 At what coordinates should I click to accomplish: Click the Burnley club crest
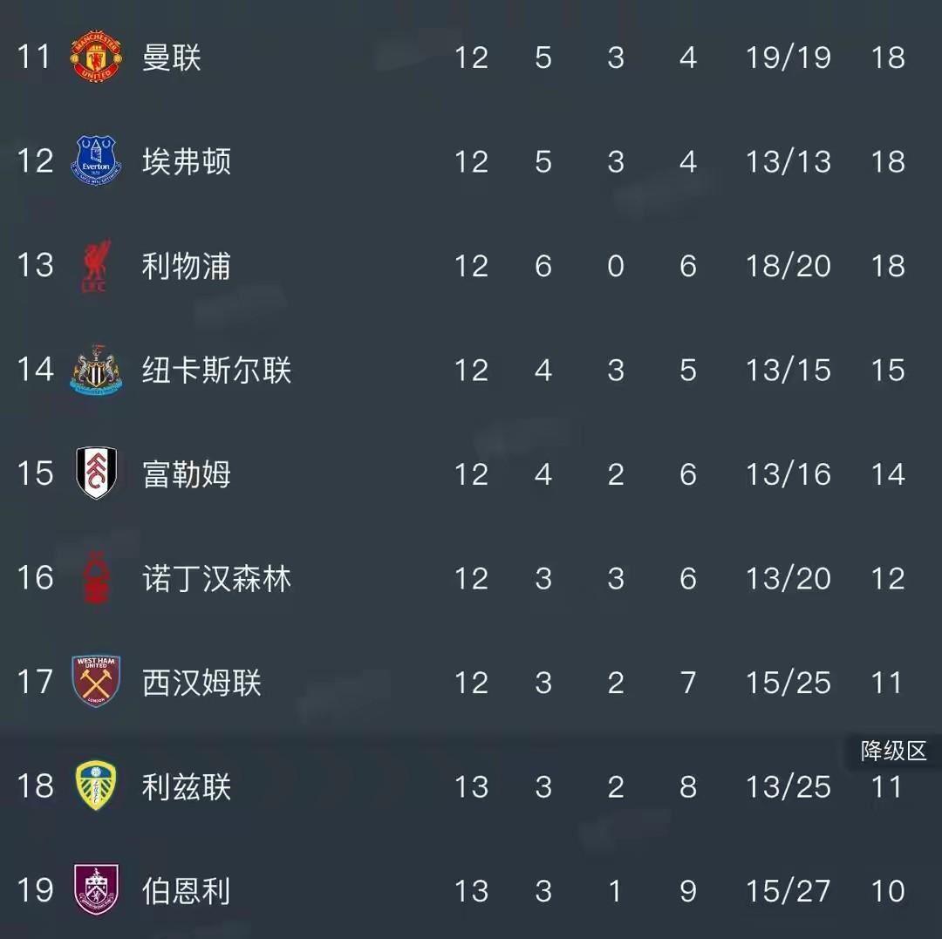96,890
